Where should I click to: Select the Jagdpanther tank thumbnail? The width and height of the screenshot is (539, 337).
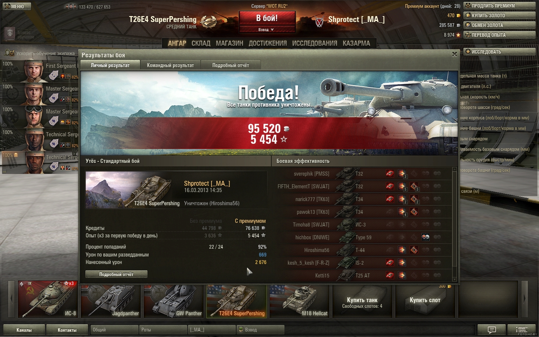[111, 301]
